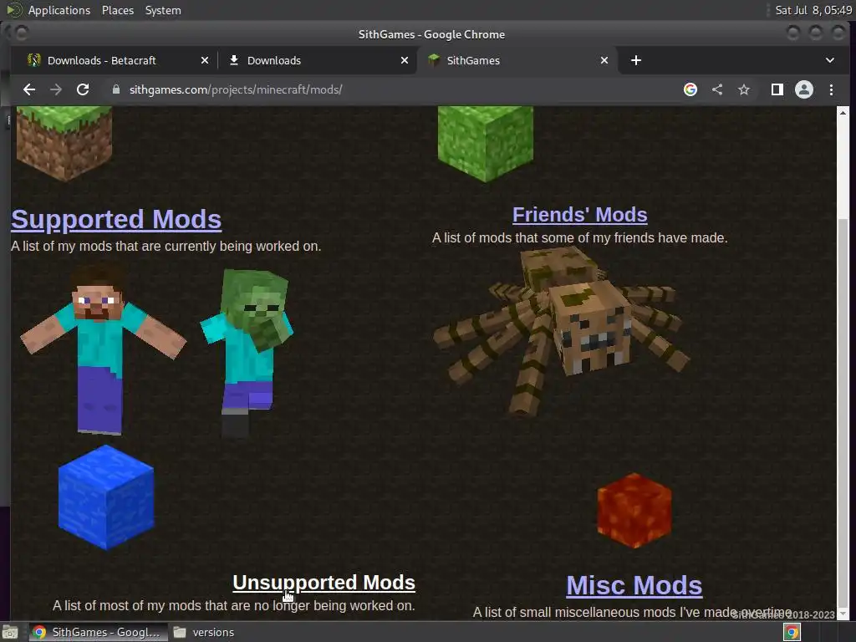The width and height of the screenshot is (856, 642).
Task: View site info via the lock icon
Action: [x=115, y=89]
